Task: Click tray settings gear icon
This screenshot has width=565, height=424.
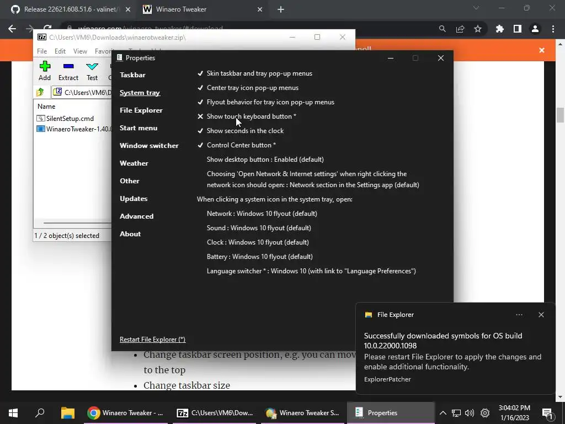Action: coord(485,413)
